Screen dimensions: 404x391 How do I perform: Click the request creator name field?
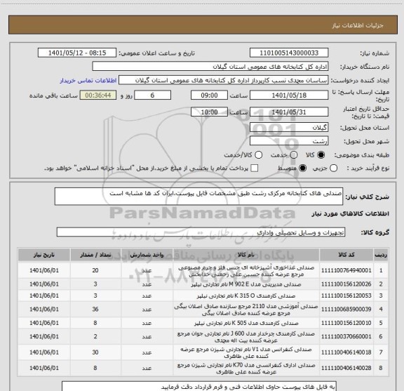pyautogui.click(x=223, y=80)
